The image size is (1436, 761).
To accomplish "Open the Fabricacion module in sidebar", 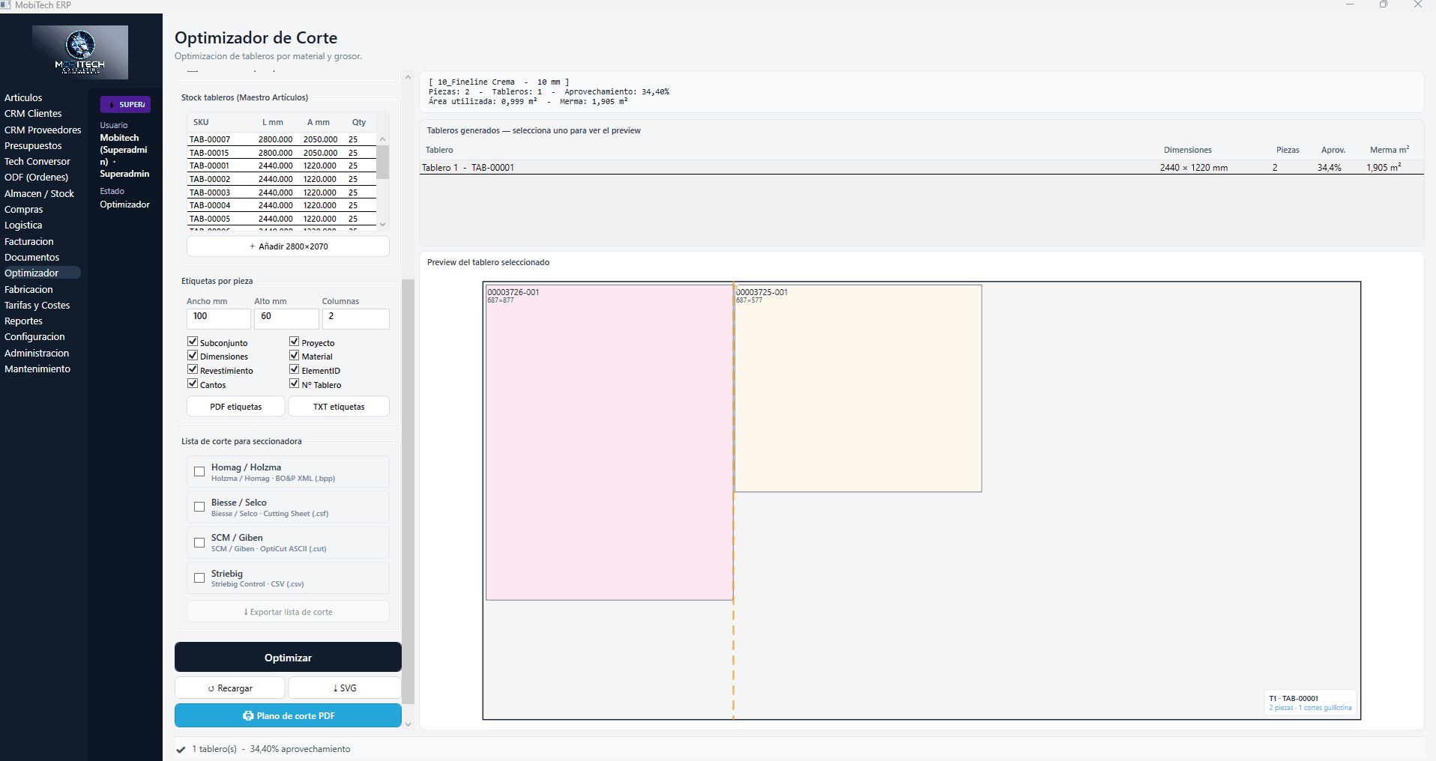I will tap(28, 290).
